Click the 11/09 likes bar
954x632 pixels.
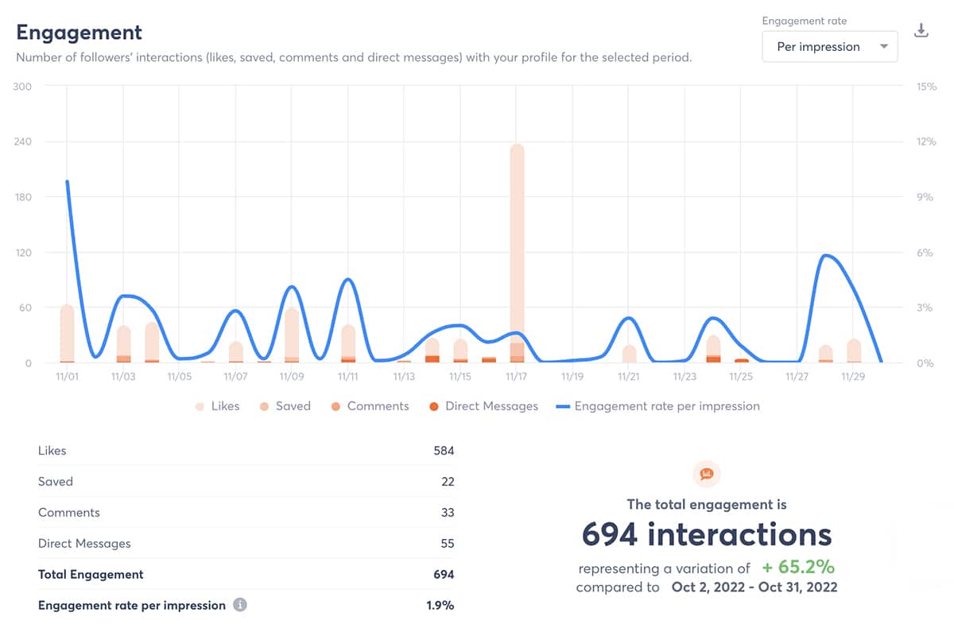[x=292, y=335]
